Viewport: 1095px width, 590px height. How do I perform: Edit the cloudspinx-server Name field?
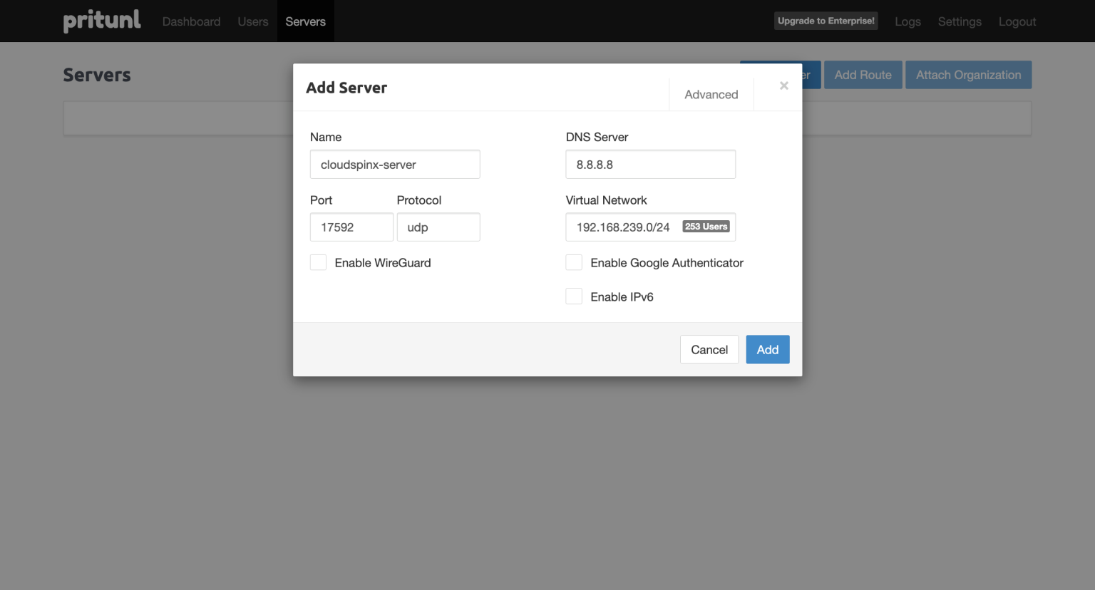pyautogui.click(x=395, y=164)
